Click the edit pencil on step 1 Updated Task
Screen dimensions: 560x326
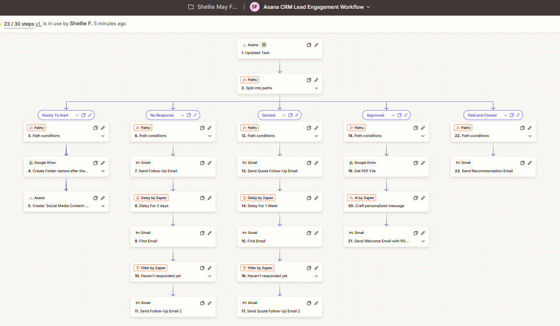point(316,45)
